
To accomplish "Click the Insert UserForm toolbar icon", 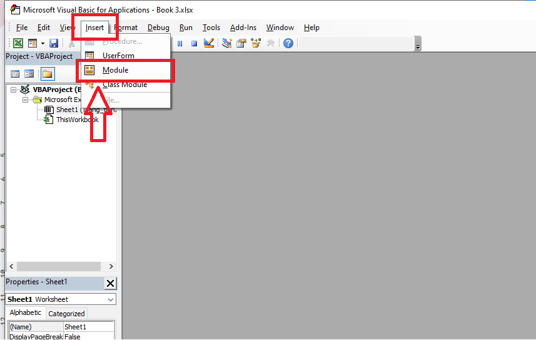I will pyautogui.click(x=33, y=43).
